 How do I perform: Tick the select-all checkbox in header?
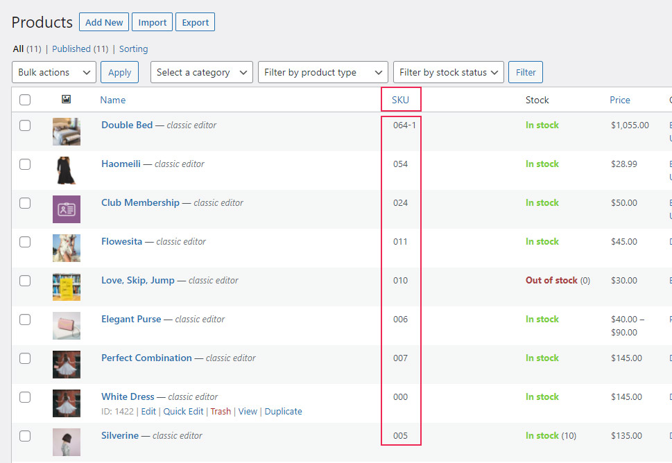pyautogui.click(x=25, y=100)
